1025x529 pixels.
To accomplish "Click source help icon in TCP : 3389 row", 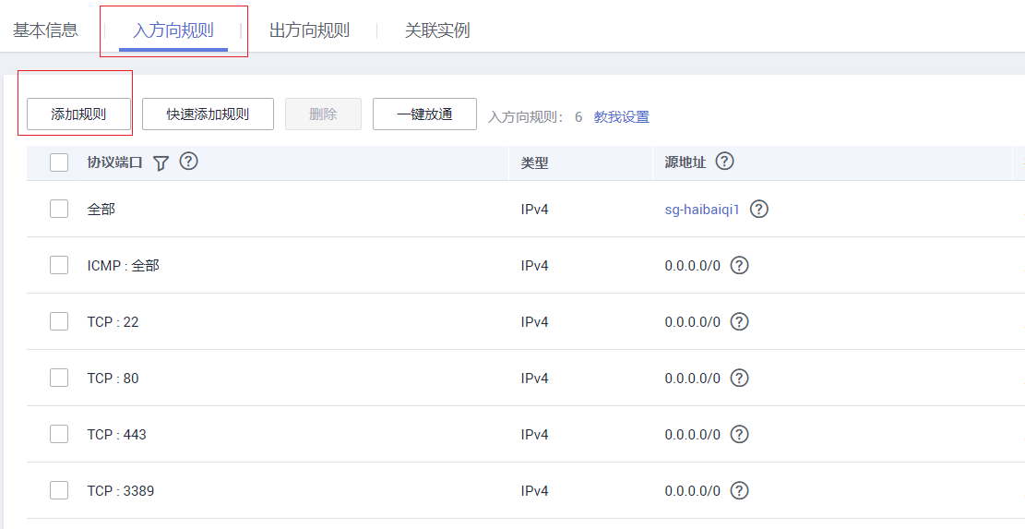I will 739,490.
